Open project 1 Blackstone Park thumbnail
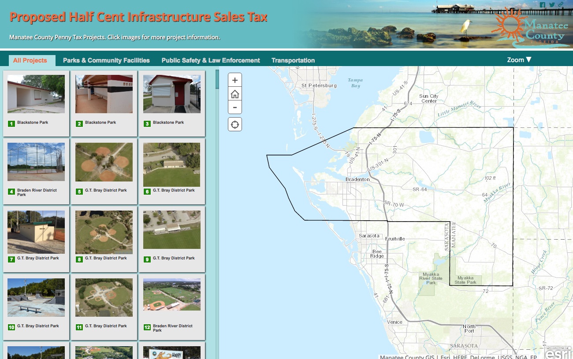 (x=36, y=94)
